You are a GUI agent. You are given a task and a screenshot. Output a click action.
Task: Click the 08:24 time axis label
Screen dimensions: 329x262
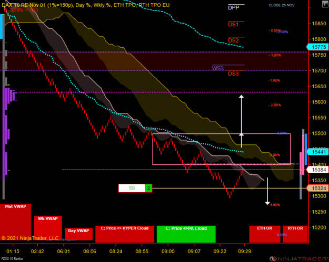(116, 251)
